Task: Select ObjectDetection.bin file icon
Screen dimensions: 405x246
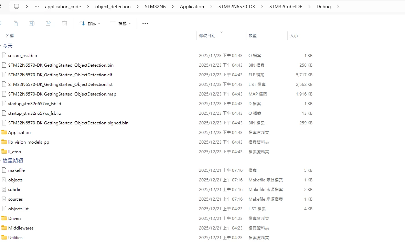Action: pos(4,65)
